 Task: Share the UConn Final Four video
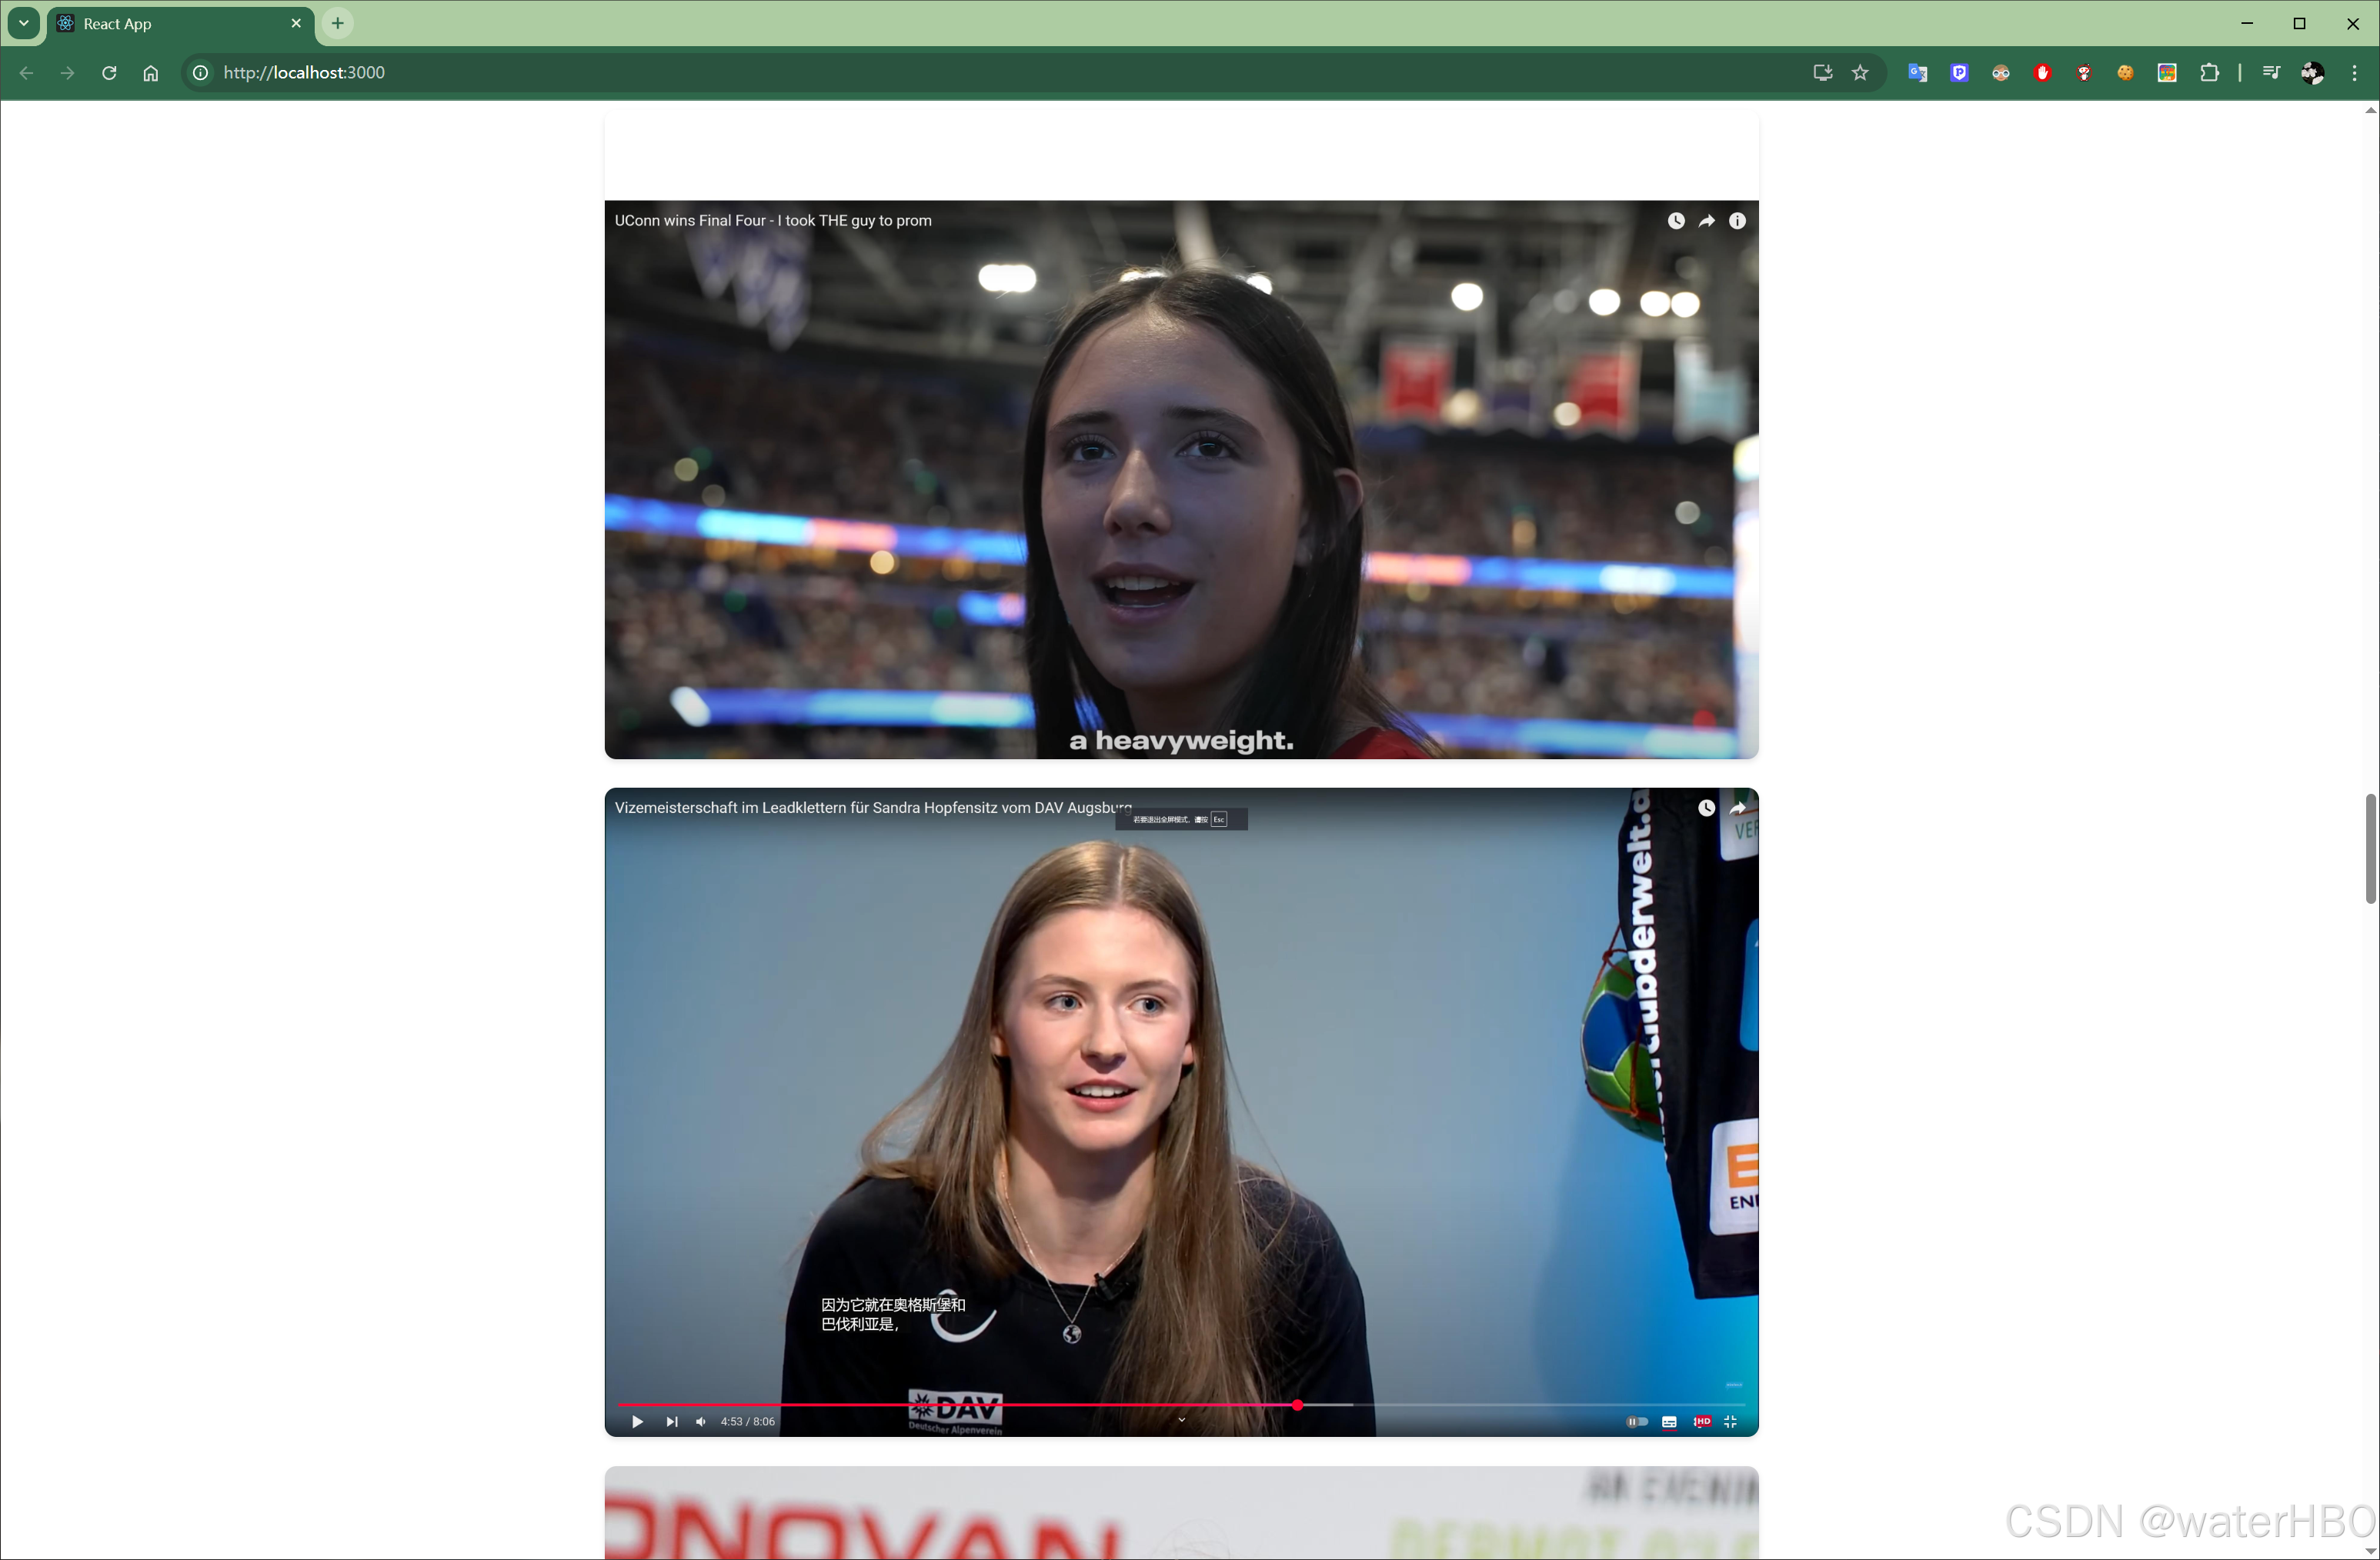pos(1707,221)
